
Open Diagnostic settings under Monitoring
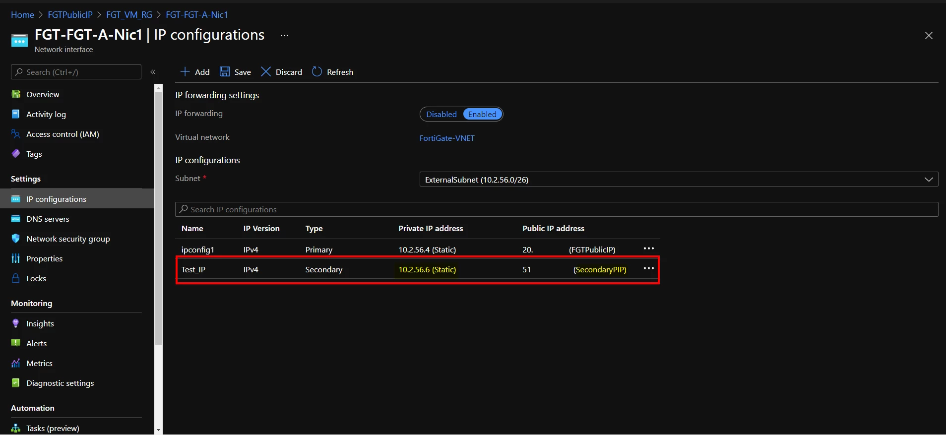60,383
